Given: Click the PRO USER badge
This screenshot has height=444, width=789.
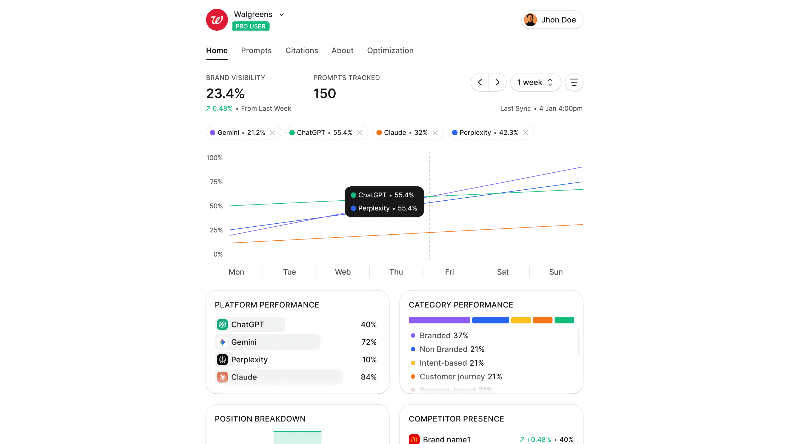Looking at the screenshot, I should tap(250, 26).
